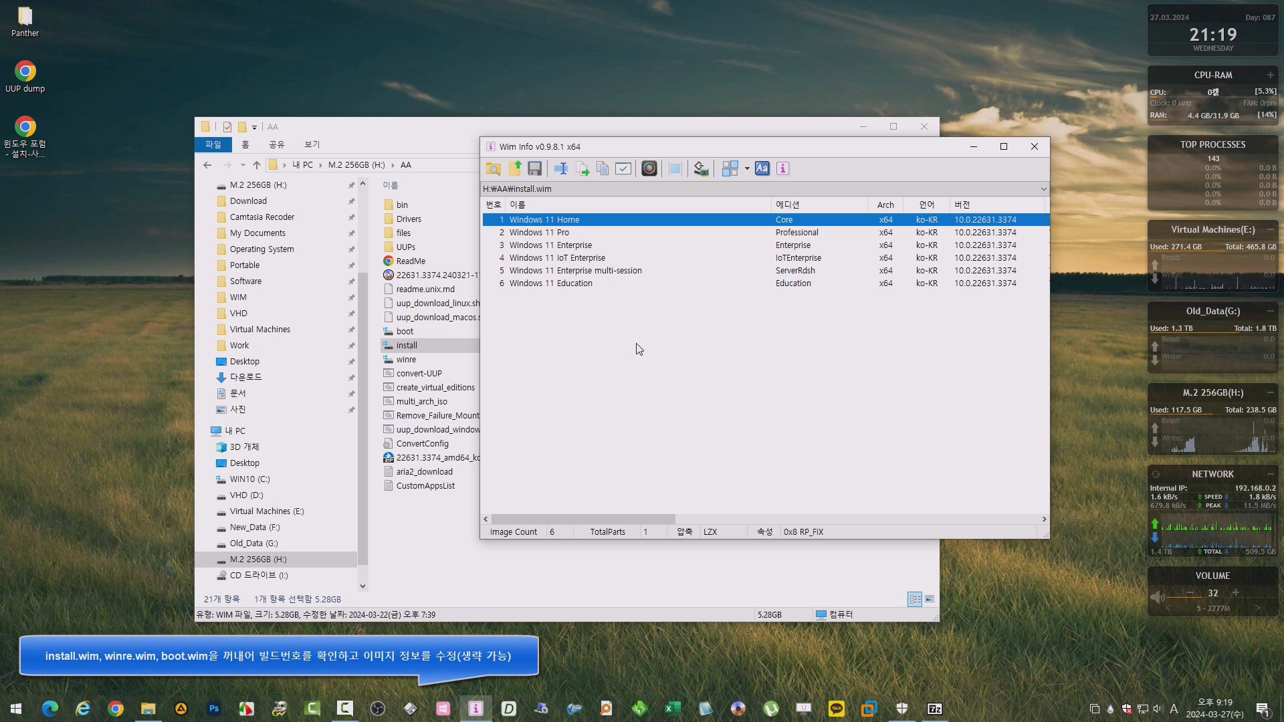Open the recent locations dropdown in File Explorer
Viewport: 1284px width, 722px height.
[x=243, y=165]
